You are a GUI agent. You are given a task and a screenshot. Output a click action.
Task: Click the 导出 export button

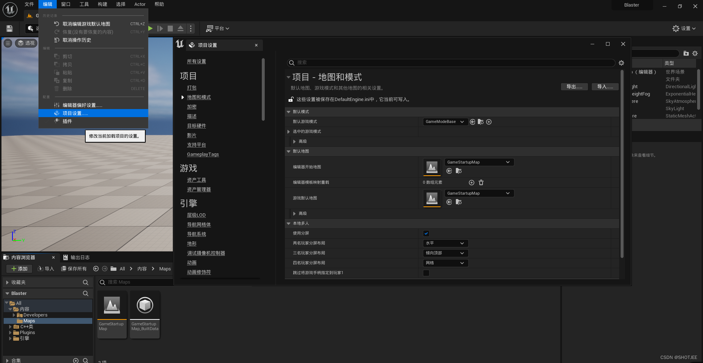pos(574,87)
